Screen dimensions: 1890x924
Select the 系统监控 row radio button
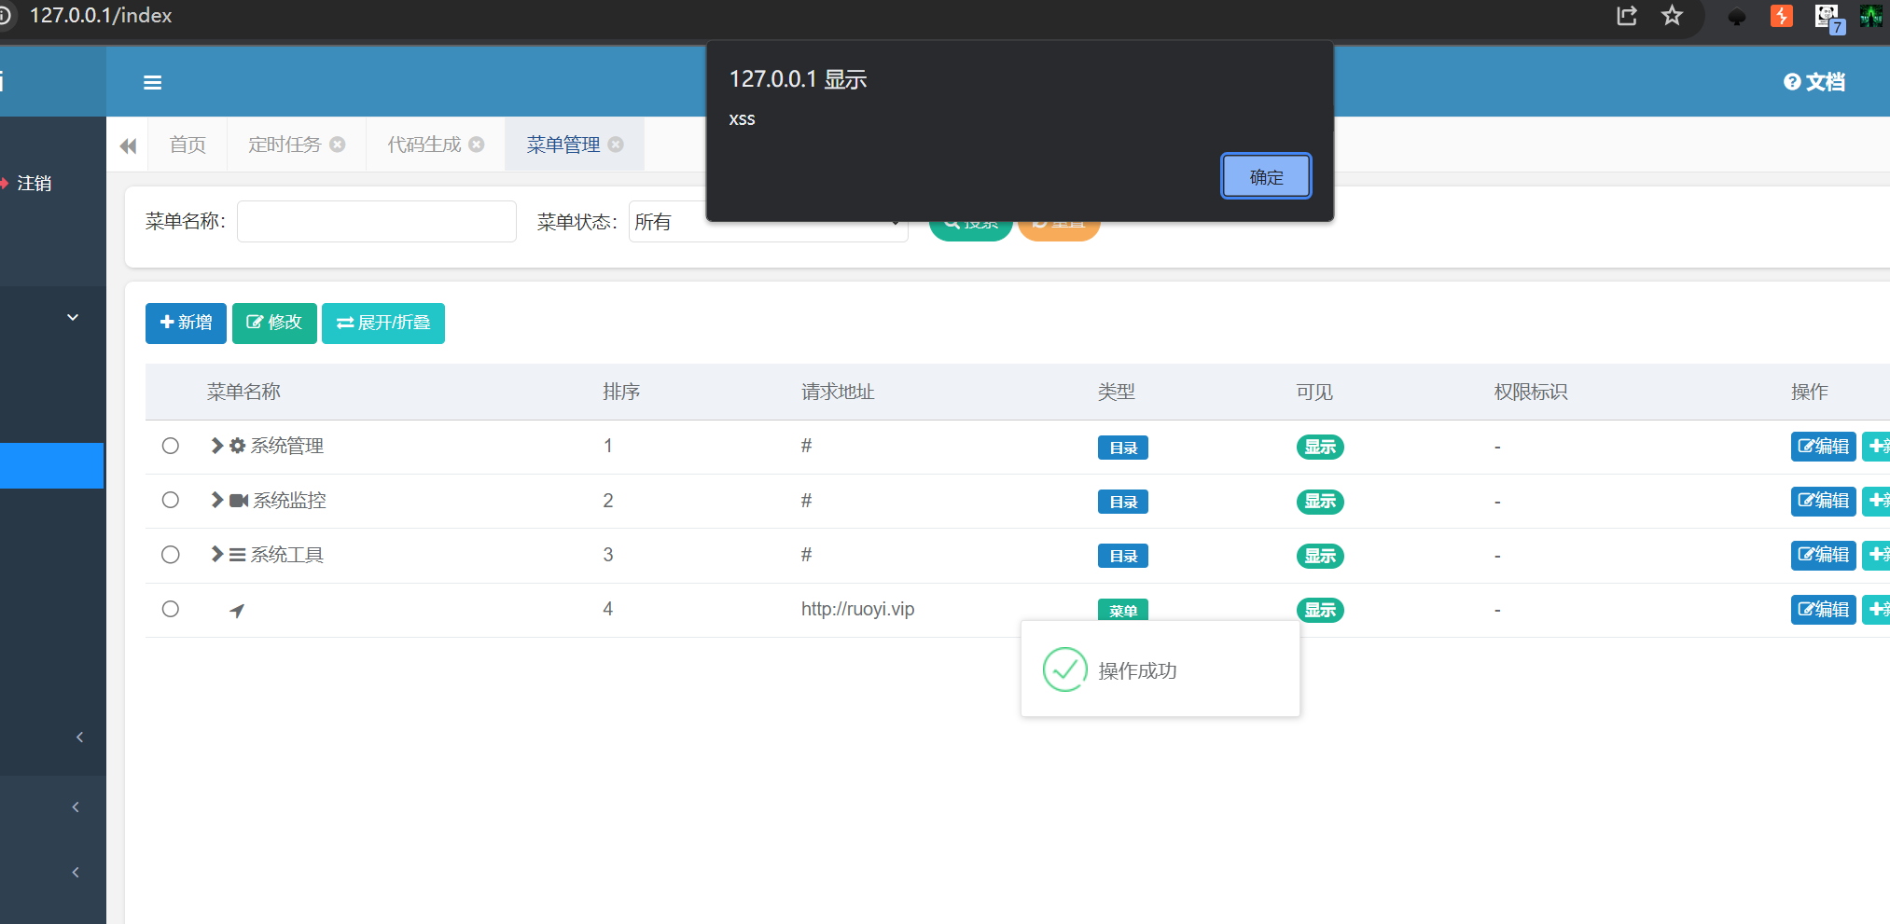[171, 500]
